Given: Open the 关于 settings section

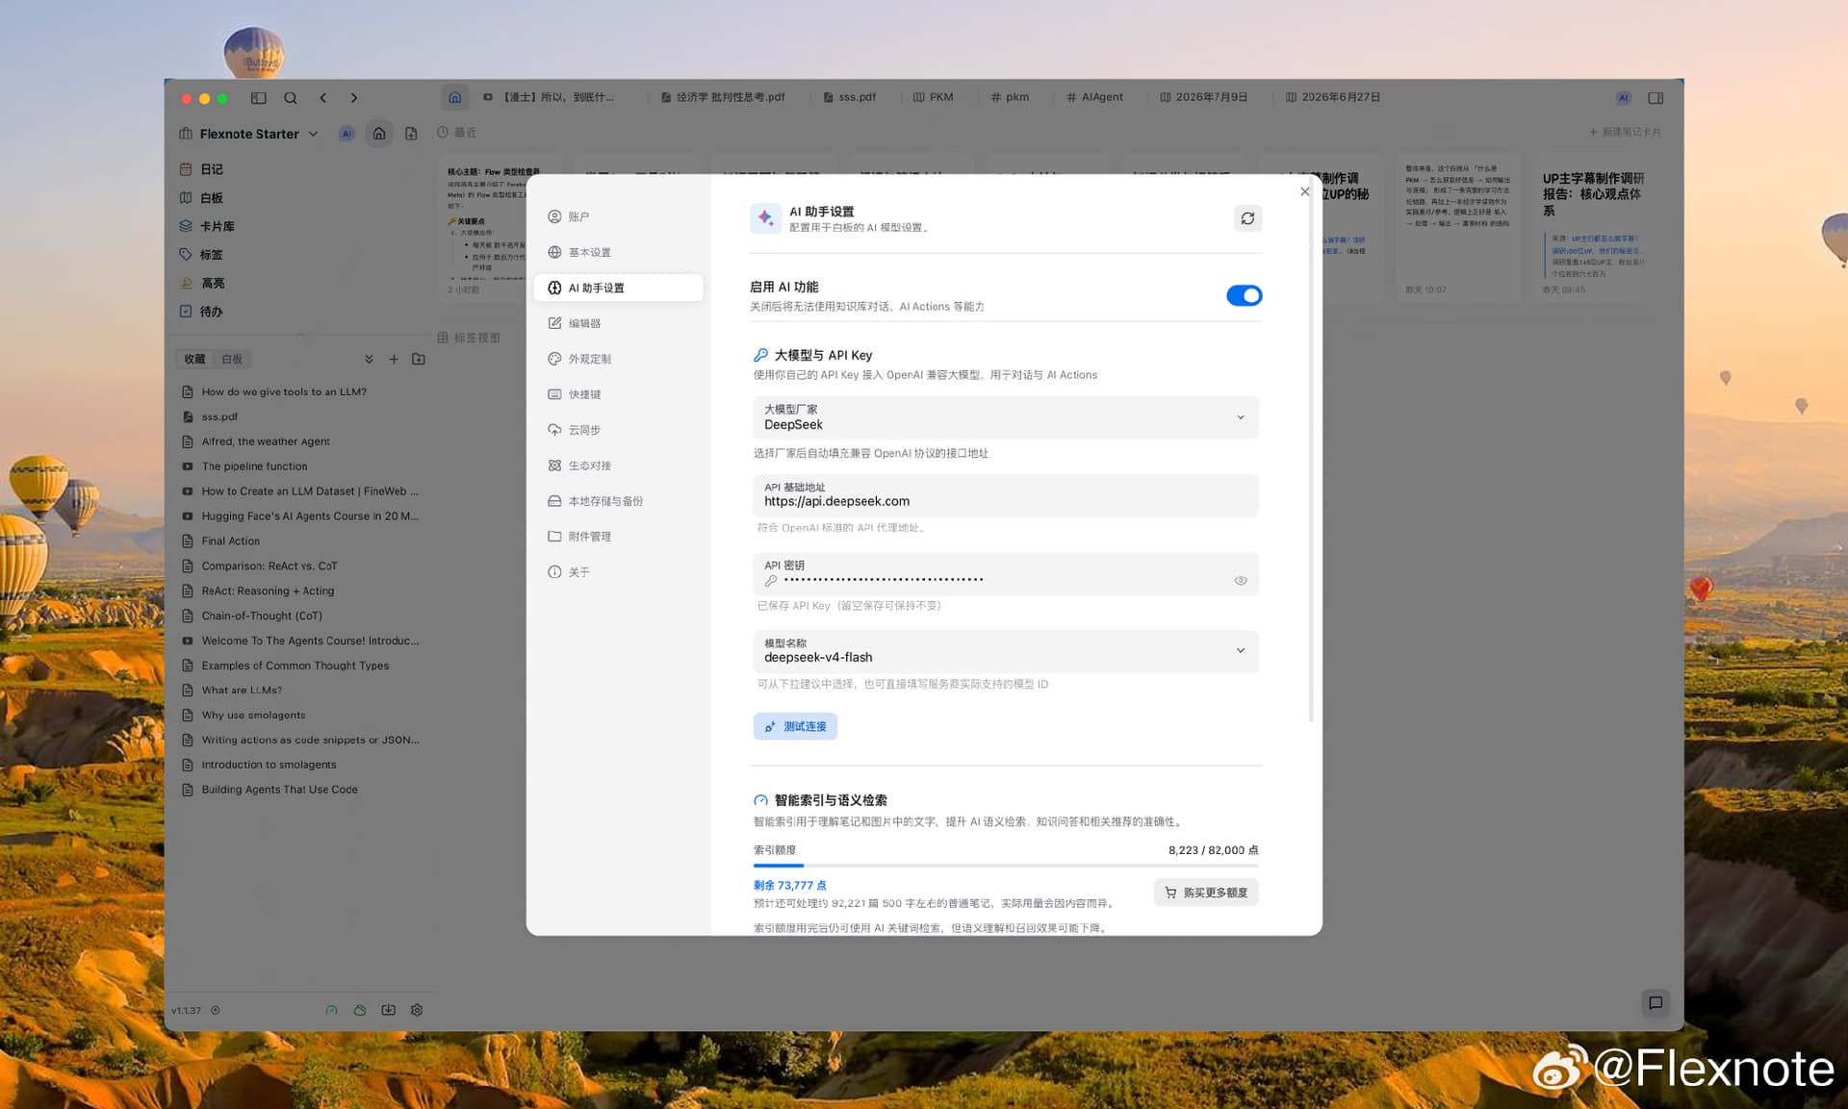Looking at the screenshot, I should tap(618, 572).
